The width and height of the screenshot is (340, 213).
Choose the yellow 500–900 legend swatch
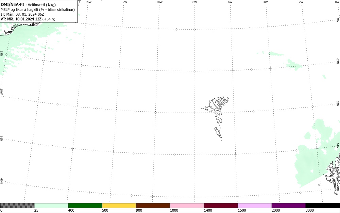(119, 206)
